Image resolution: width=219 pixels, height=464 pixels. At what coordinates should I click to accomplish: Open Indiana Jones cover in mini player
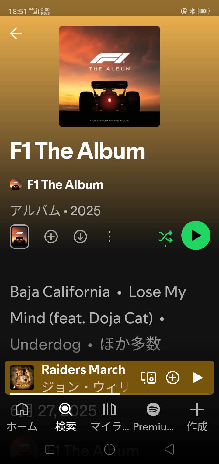(22, 378)
